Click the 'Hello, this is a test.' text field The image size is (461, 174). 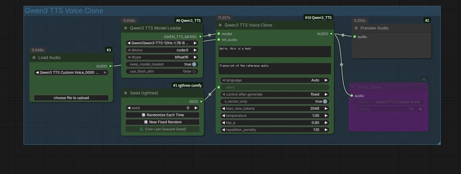click(x=275, y=52)
